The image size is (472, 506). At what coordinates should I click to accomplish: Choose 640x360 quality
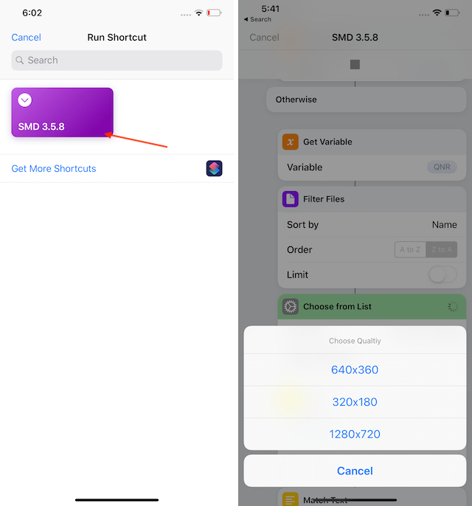click(355, 370)
